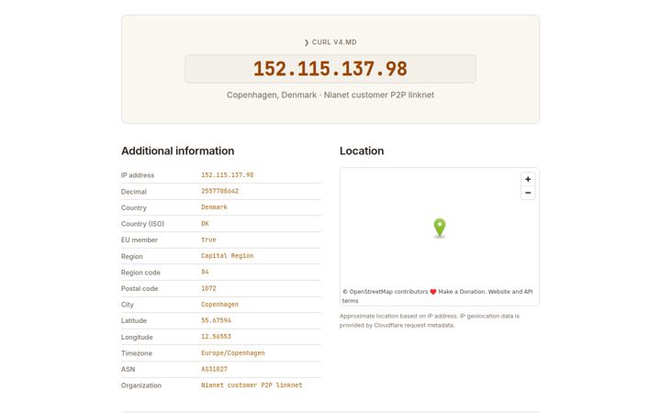Viewport: 661px width, 413px height.
Task: Click the CURL V4.MD command text
Action: click(x=334, y=42)
